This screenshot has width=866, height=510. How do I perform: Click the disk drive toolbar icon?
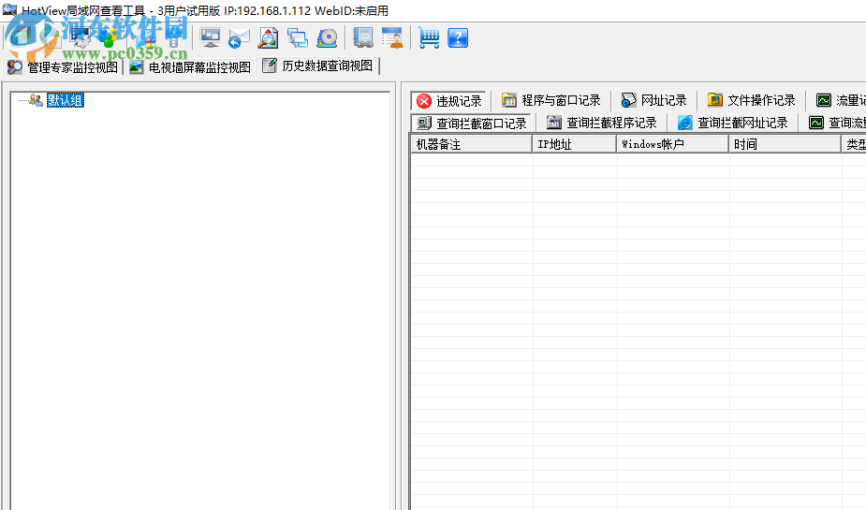click(327, 38)
